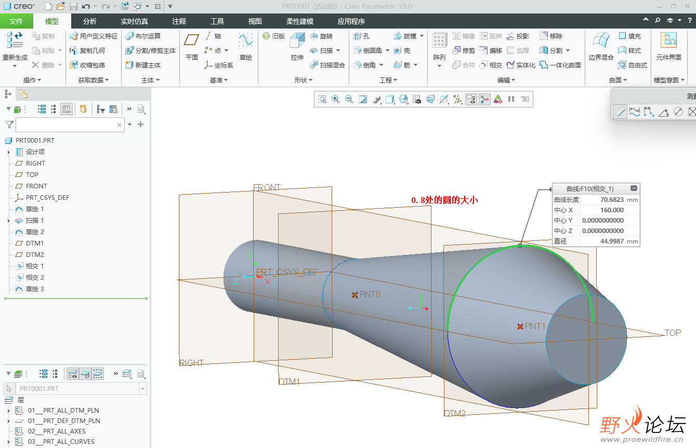
Task: Select the Revolve (旋转) tool
Action: (321, 36)
